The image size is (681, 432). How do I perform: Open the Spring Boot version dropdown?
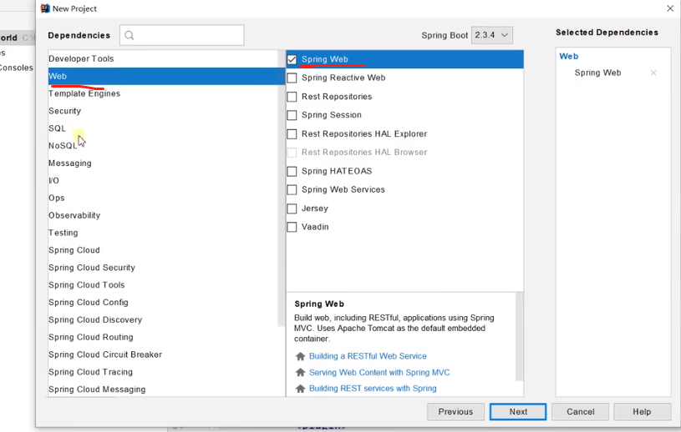[492, 35]
